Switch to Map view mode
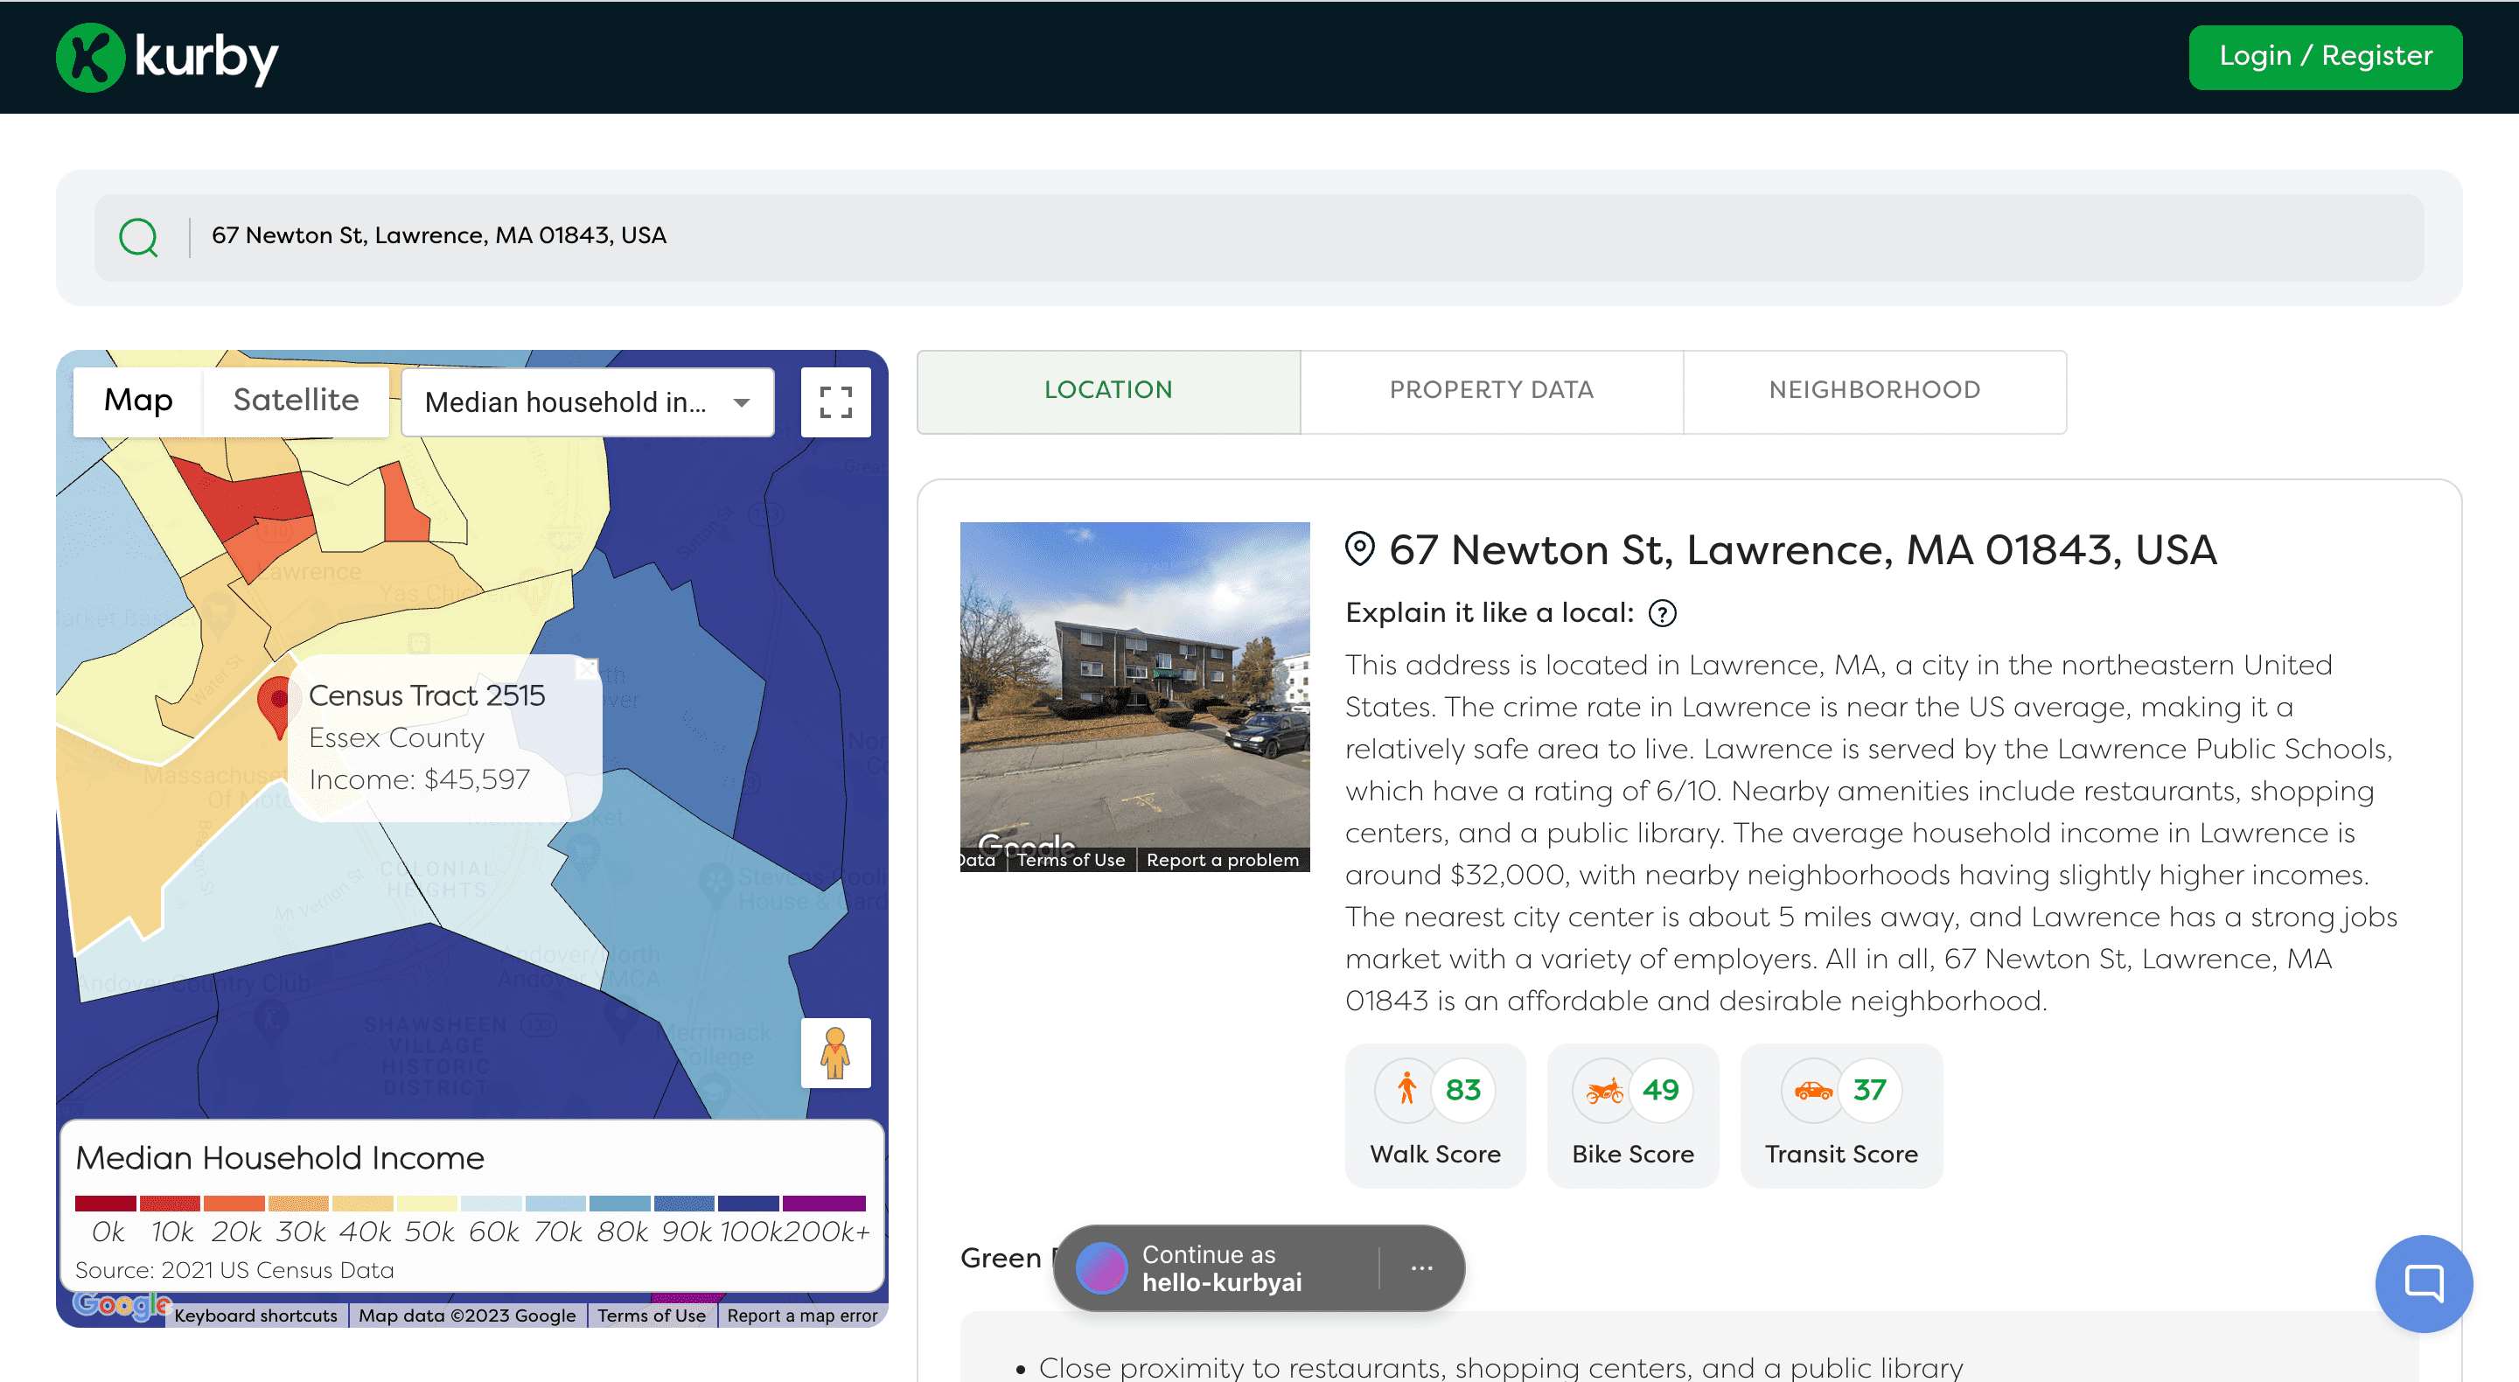Image resolution: width=2519 pixels, height=1382 pixels. (138, 401)
